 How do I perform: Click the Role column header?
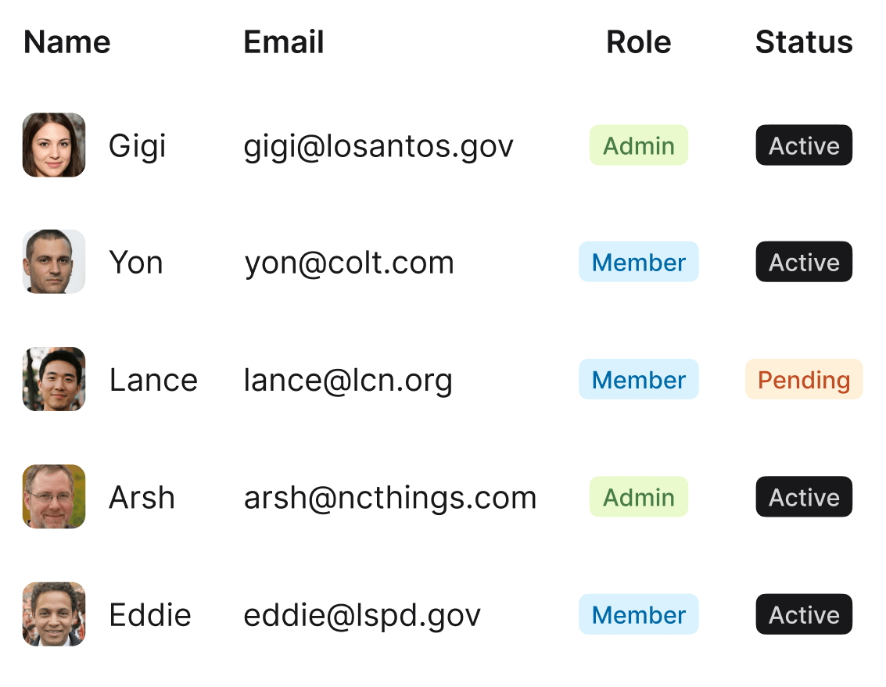pos(638,42)
